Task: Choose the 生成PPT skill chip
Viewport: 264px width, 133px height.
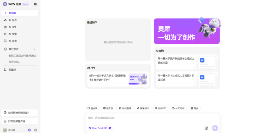Action: coord(161,108)
